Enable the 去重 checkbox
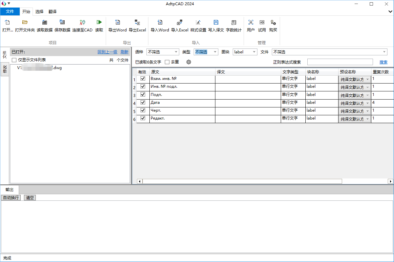 click(x=167, y=62)
